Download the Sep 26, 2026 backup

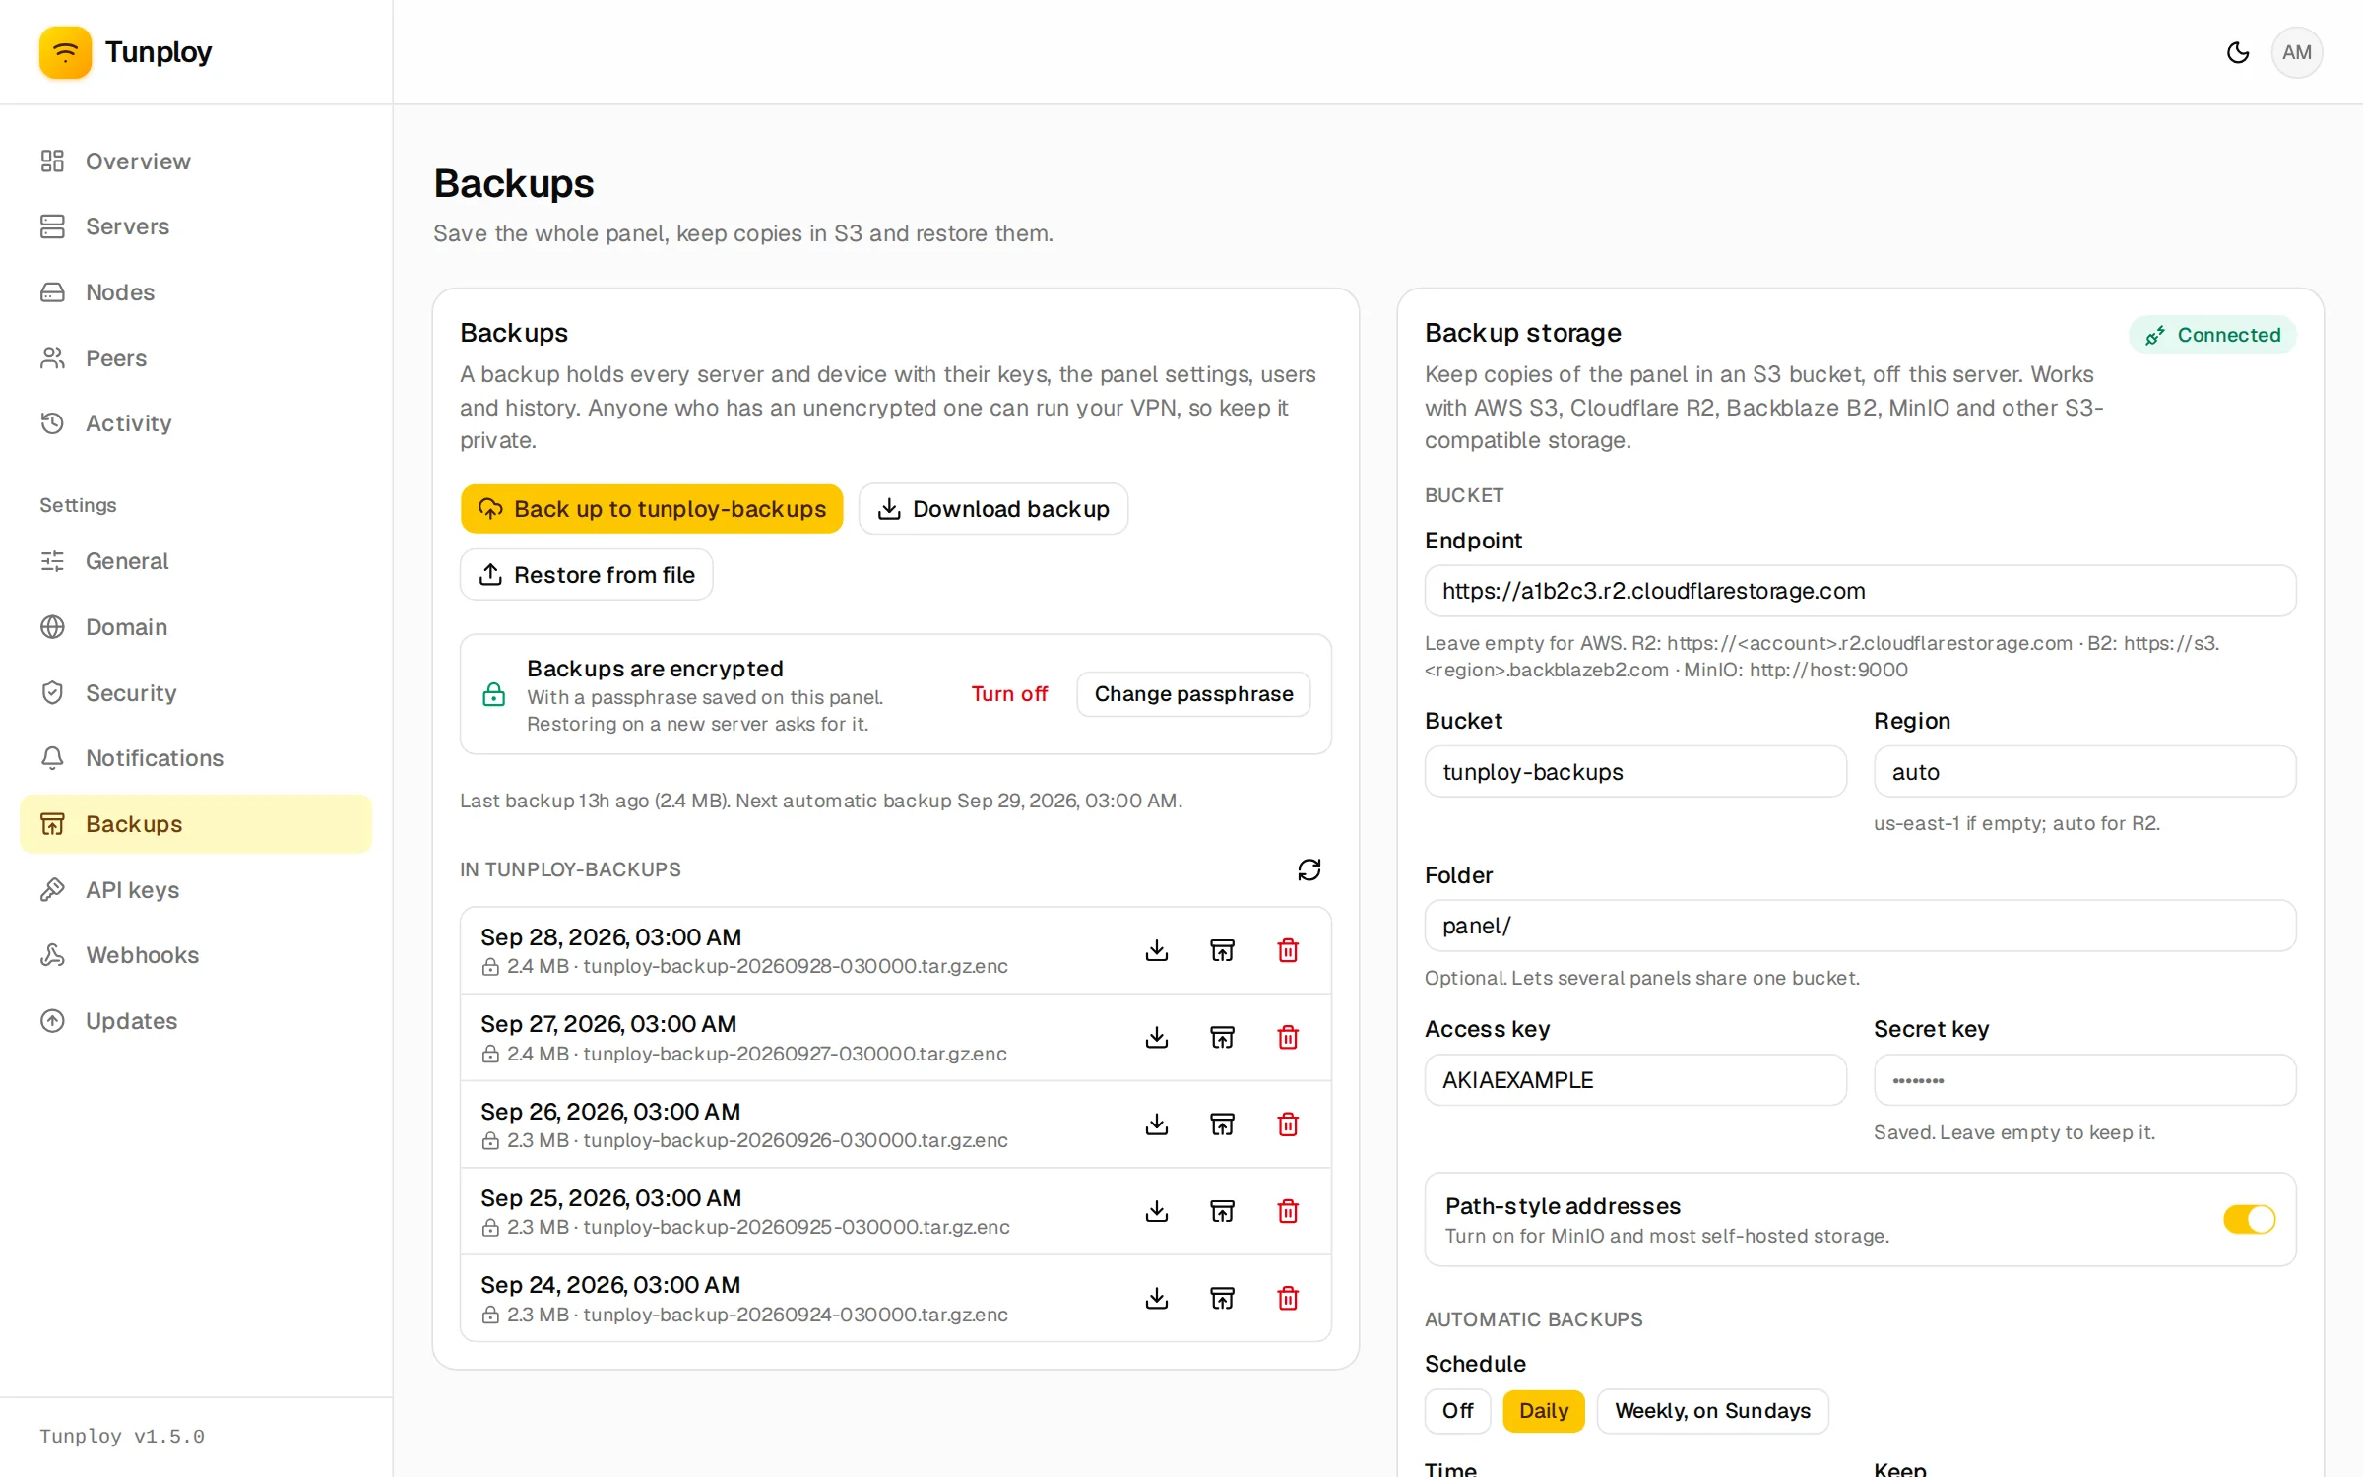pos(1157,1124)
